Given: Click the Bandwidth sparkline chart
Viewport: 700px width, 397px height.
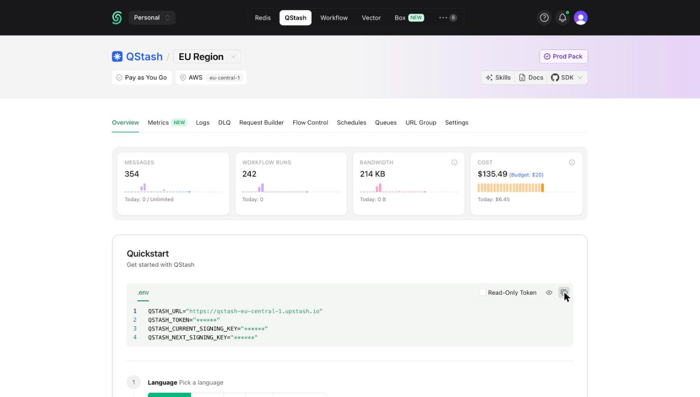Looking at the screenshot, I should [409, 188].
